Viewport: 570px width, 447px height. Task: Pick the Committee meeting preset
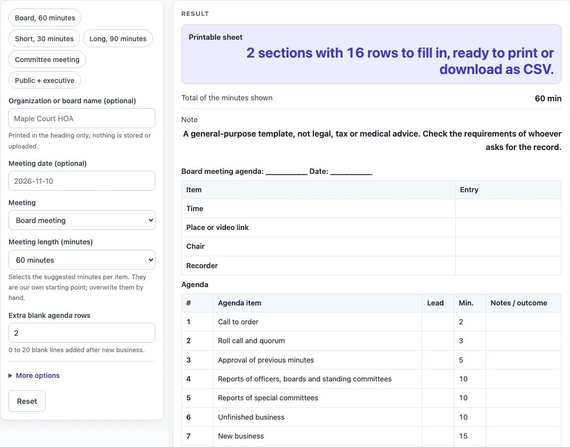click(x=47, y=59)
